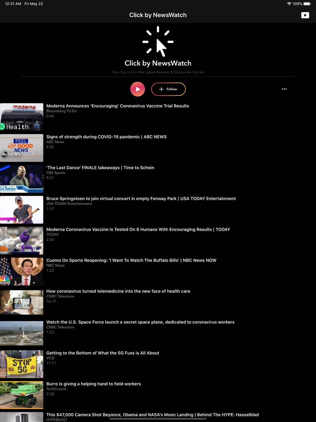Open the three-dot more options menu
The width and height of the screenshot is (316, 422).
pos(284,89)
